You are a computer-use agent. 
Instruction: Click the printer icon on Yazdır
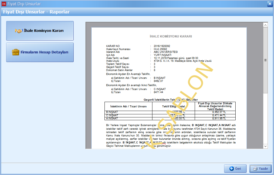(255, 169)
